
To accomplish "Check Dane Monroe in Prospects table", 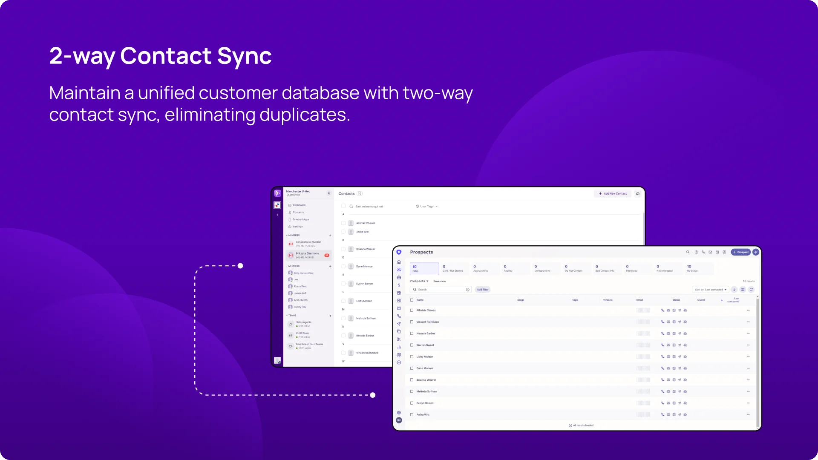I will pos(412,368).
